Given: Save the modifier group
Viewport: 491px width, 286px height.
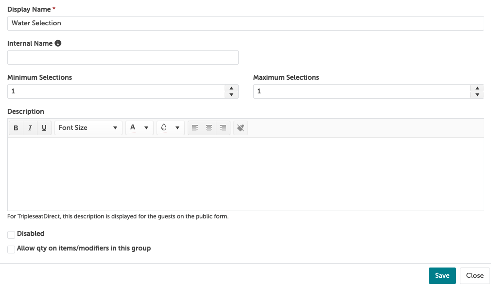Looking at the screenshot, I should 442,276.
